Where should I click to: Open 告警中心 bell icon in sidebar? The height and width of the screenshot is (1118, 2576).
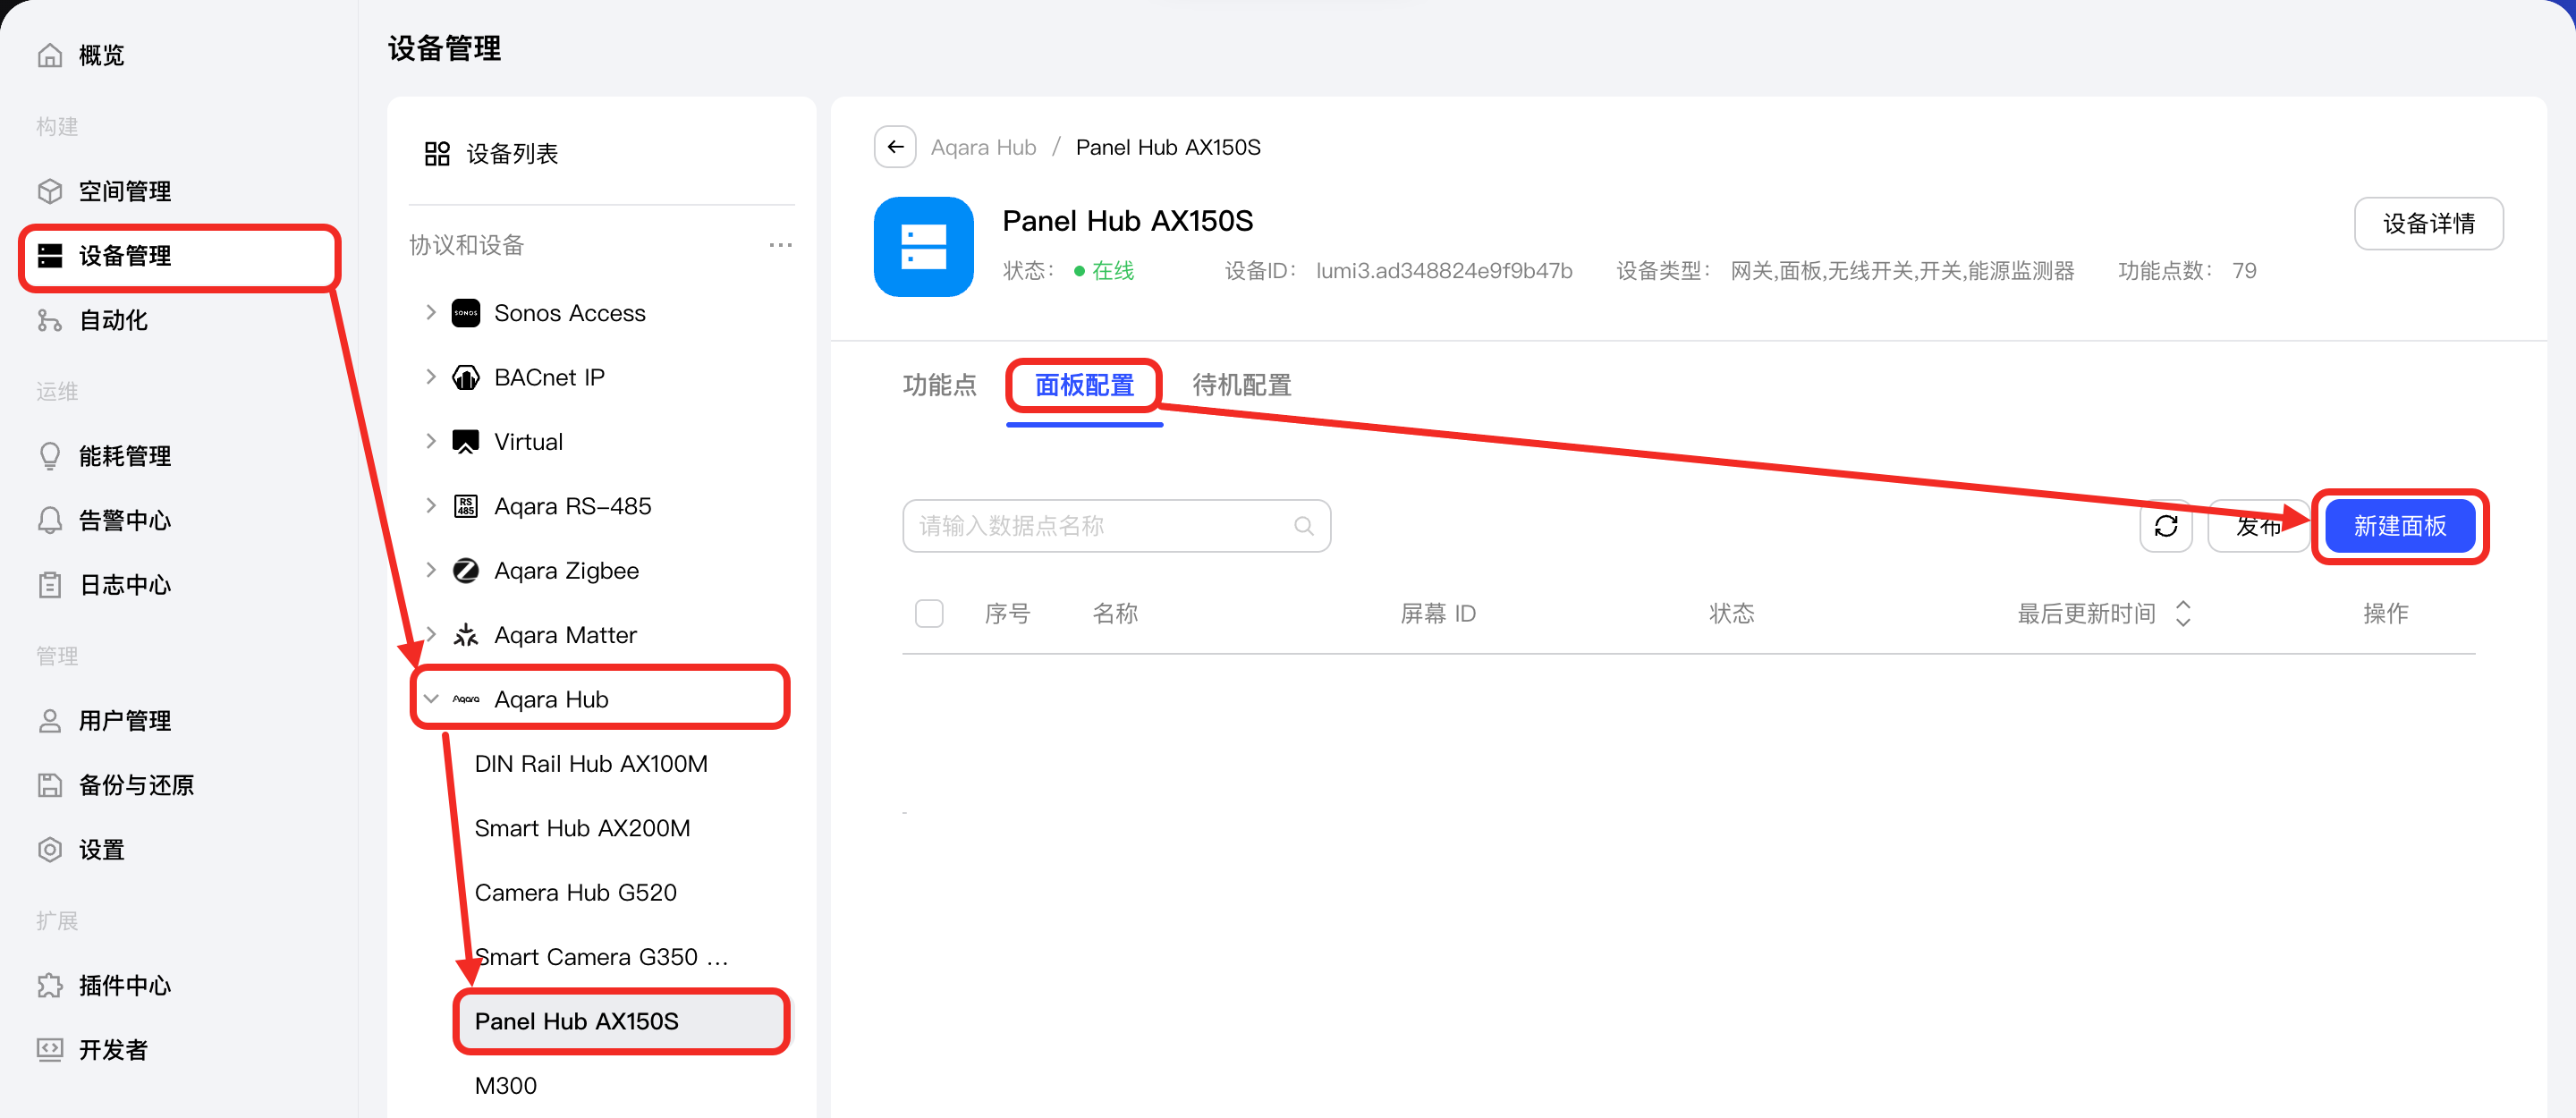coord(50,520)
